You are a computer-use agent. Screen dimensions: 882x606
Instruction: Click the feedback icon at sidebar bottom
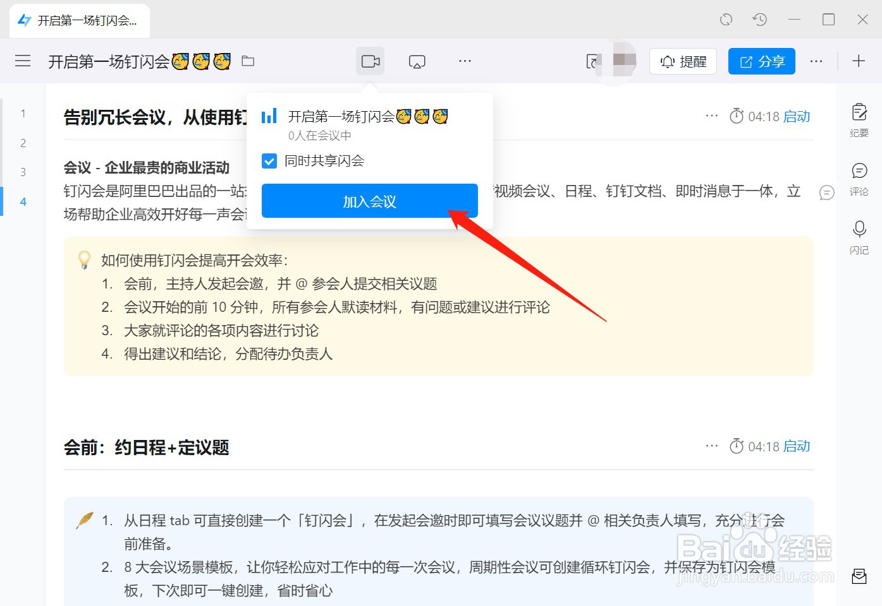point(859,576)
